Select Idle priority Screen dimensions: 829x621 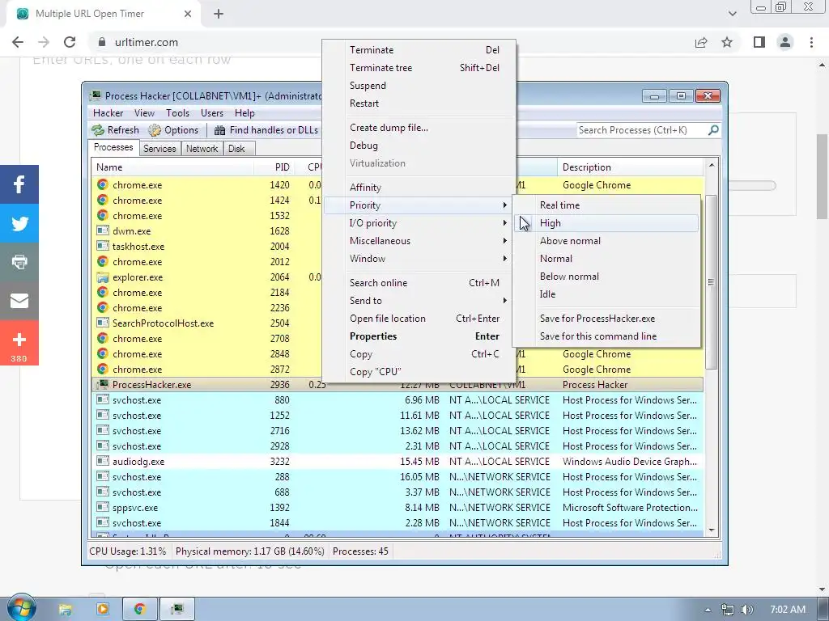click(x=606, y=294)
